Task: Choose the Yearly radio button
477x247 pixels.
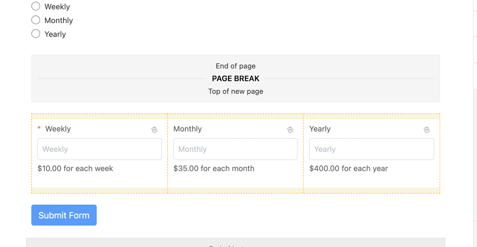Action: tap(36, 34)
